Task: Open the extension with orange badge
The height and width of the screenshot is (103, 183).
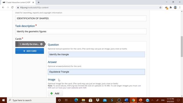Action: tap(166, 8)
